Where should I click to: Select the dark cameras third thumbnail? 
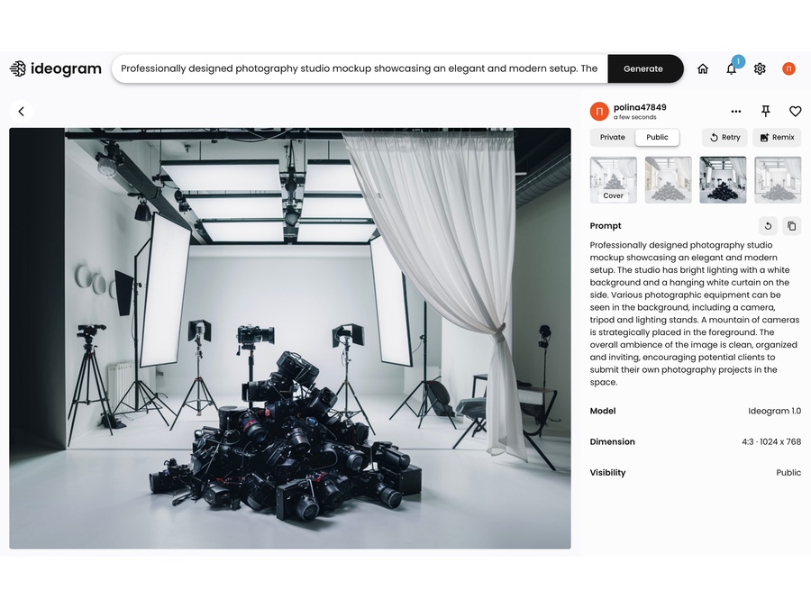723,180
